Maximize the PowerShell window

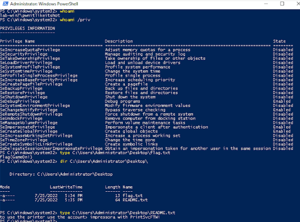click(x=282, y=4)
